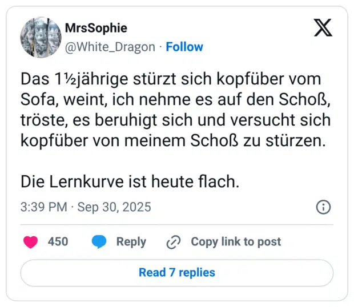This screenshot has width=354, height=307.
Task: Like the post with the heart icon
Action: (x=30, y=241)
